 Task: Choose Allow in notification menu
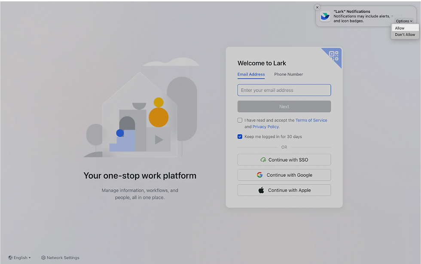405,28
